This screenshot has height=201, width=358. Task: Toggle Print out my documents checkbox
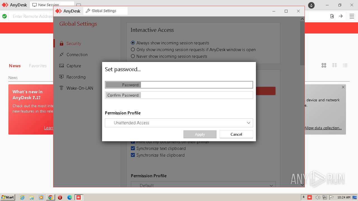(133, 142)
